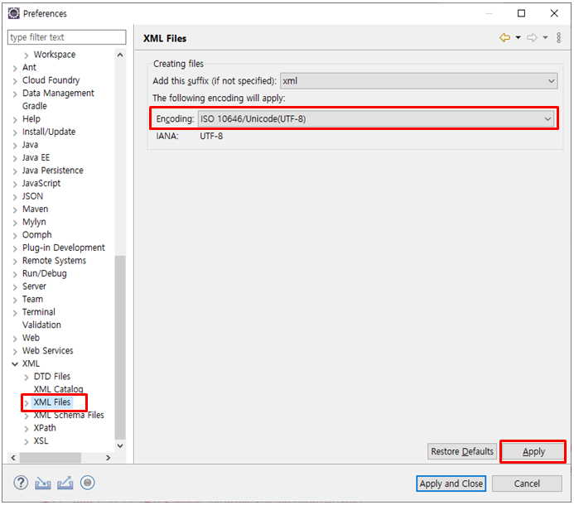Image resolution: width=574 pixels, height=505 pixels.
Task: Select Web Services category
Action: coord(47,350)
